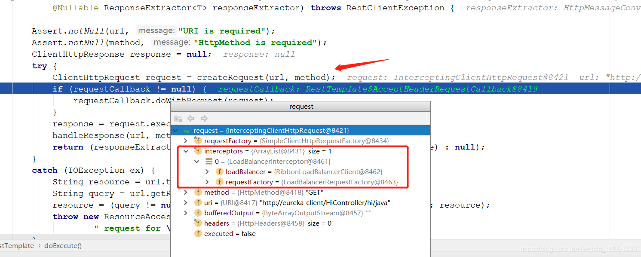Select the method GET row
Viewport: 641px width, 257px height.
(301, 192)
